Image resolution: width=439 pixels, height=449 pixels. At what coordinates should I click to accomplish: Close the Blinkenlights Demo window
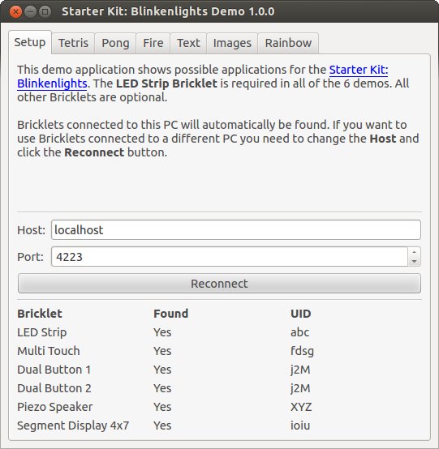pyautogui.click(x=15, y=11)
